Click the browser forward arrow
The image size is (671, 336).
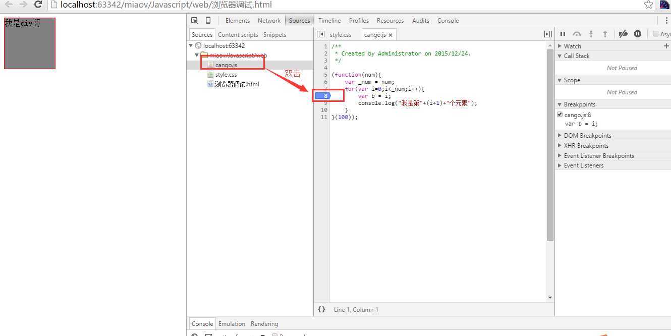23,5
